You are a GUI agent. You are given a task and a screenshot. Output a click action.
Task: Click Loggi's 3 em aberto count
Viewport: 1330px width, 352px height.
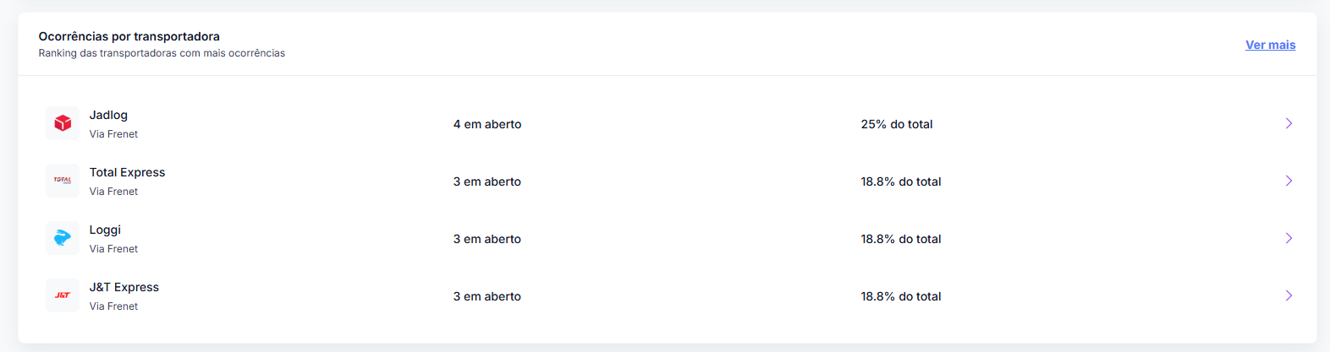coord(487,239)
